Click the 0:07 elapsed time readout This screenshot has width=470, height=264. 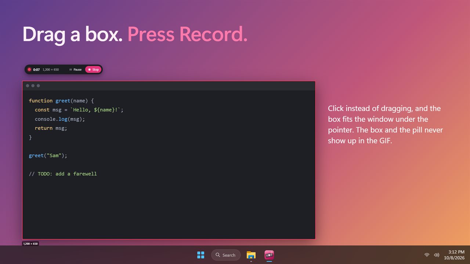(36, 69)
